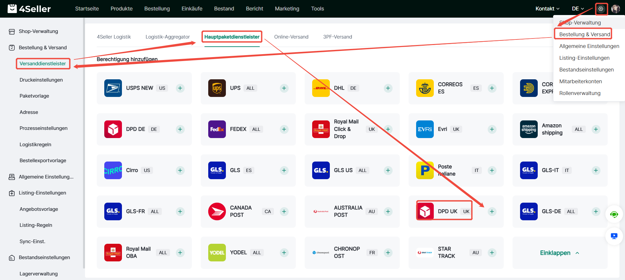Open Bestand in top navigation
This screenshot has width=625, height=280.
(x=224, y=9)
